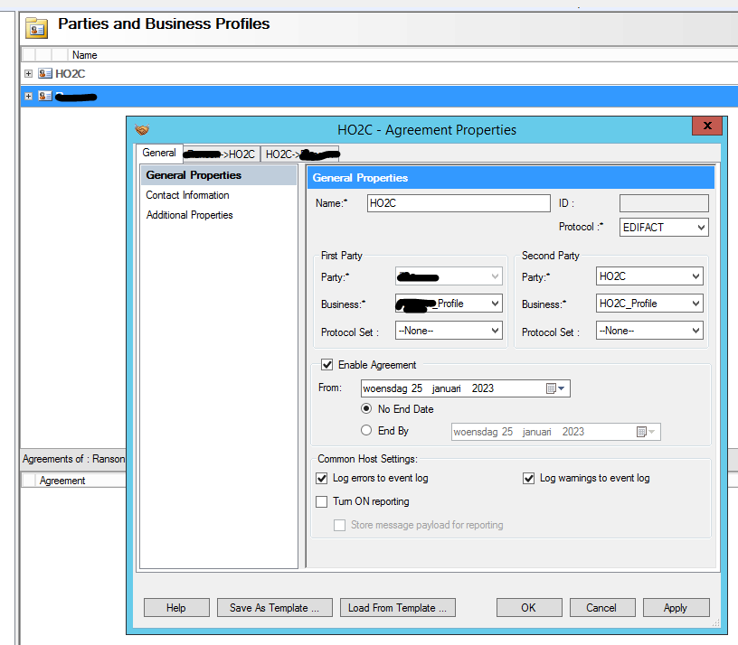This screenshot has height=645, width=738.
Task: Click the Save As Template button
Action: click(x=274, y=607)
